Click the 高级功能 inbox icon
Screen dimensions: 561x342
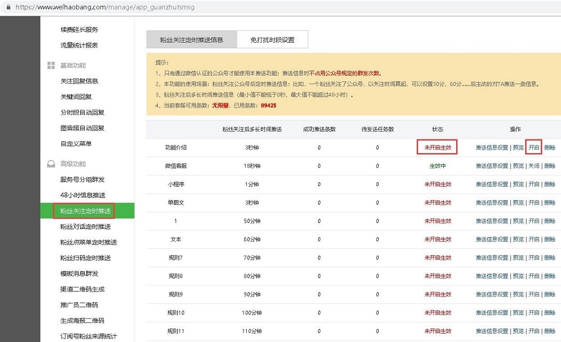[51, 164]
